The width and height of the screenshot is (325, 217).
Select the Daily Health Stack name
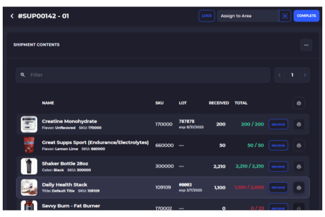(x=64, y=185)
